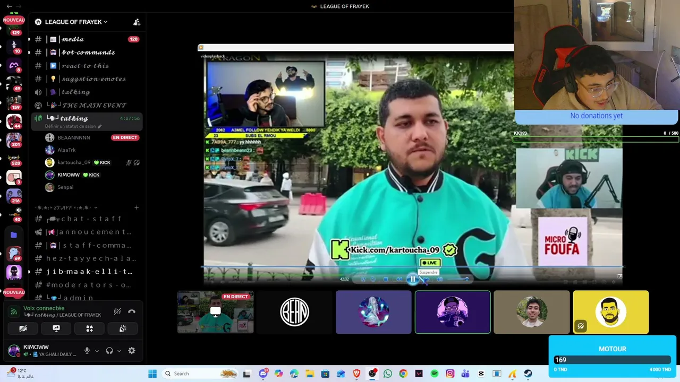The height and width of the screenshot is (382, 680).
Task: Expand the jib-maak-elli-t channel arrow
Action: coord(29,272)
